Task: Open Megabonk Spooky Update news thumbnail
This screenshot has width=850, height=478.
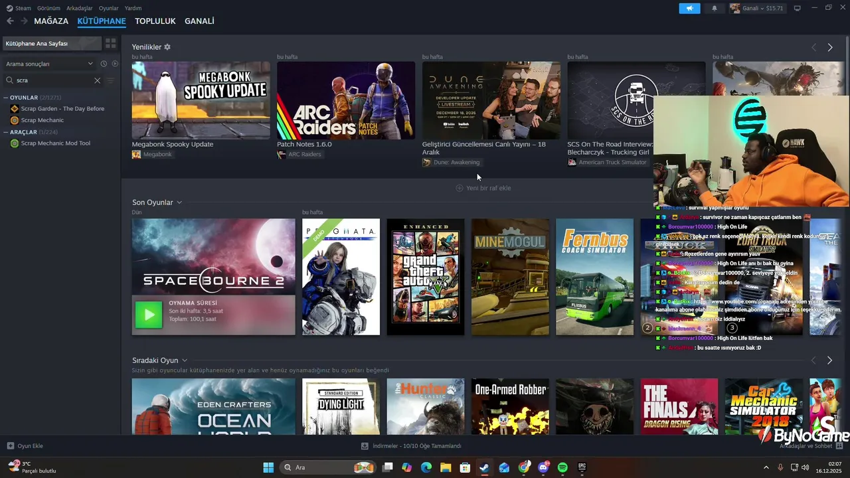Action: [x=201, y=100]
